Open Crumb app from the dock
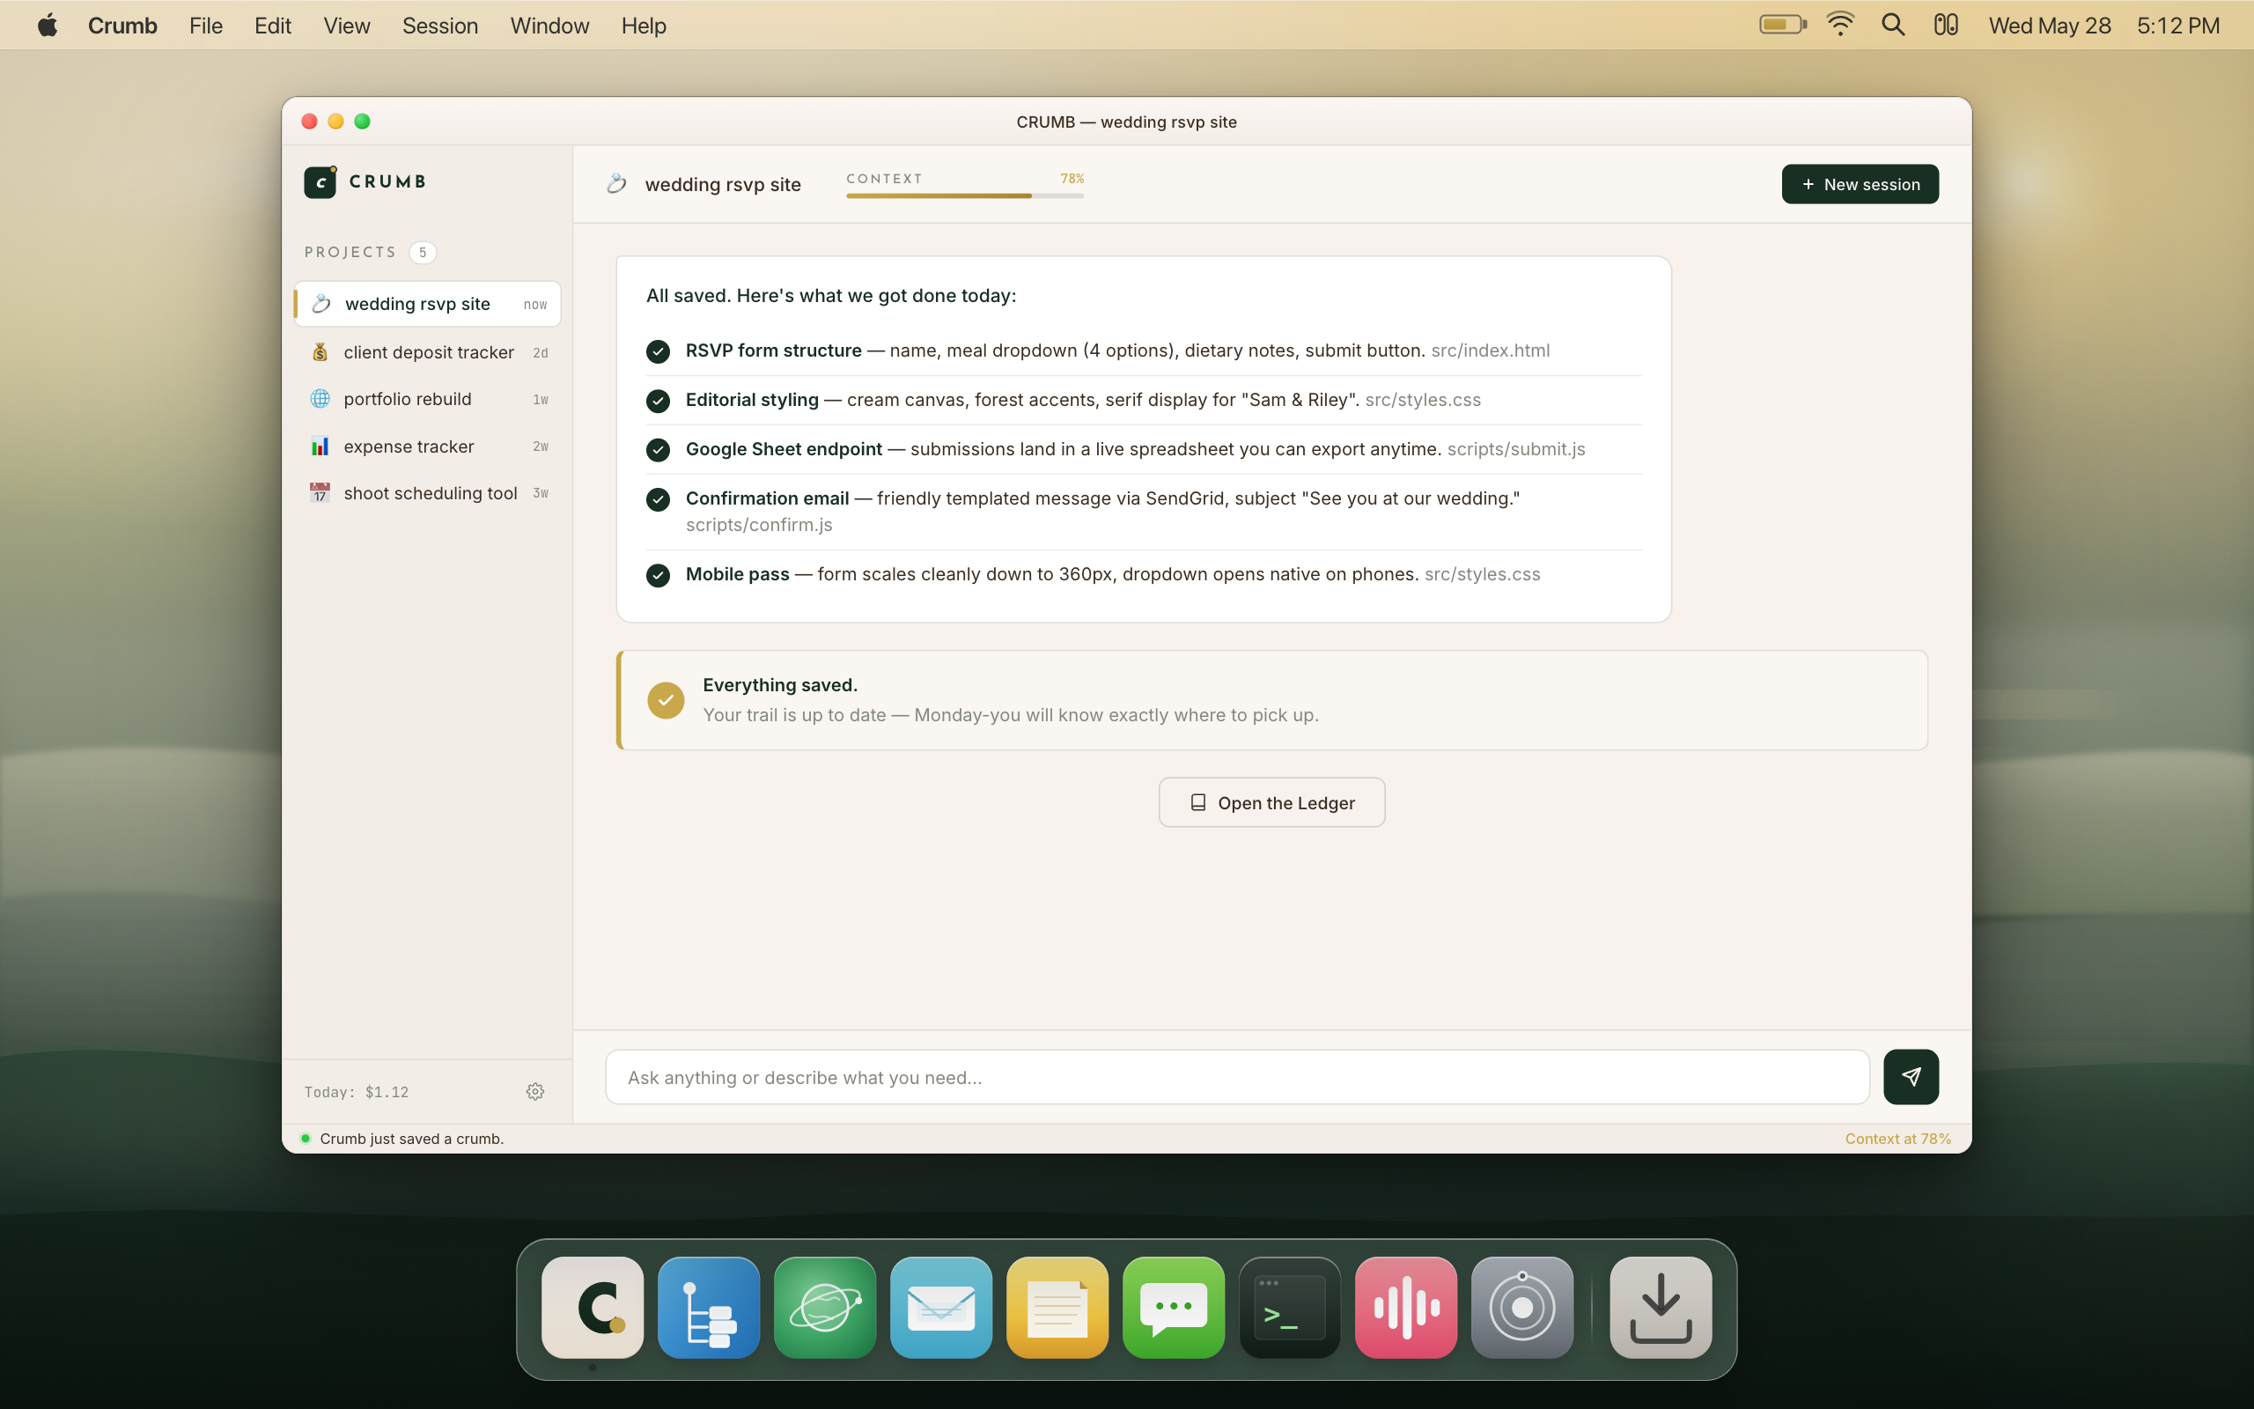The image size is (2254, 1409). [593, 1308]
